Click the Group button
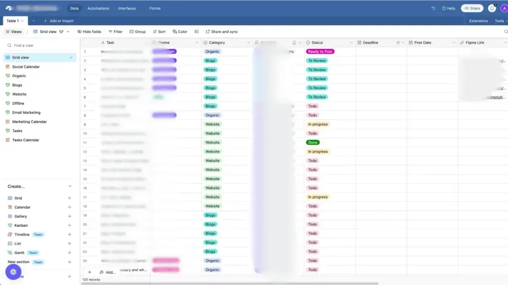This screenshot has height=285, width=508. coord(137,32)
